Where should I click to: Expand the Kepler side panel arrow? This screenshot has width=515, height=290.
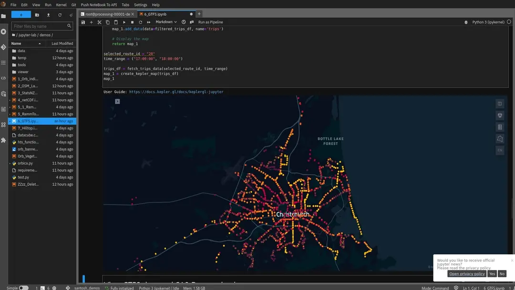pyautogui.click(x=117, y=101)
